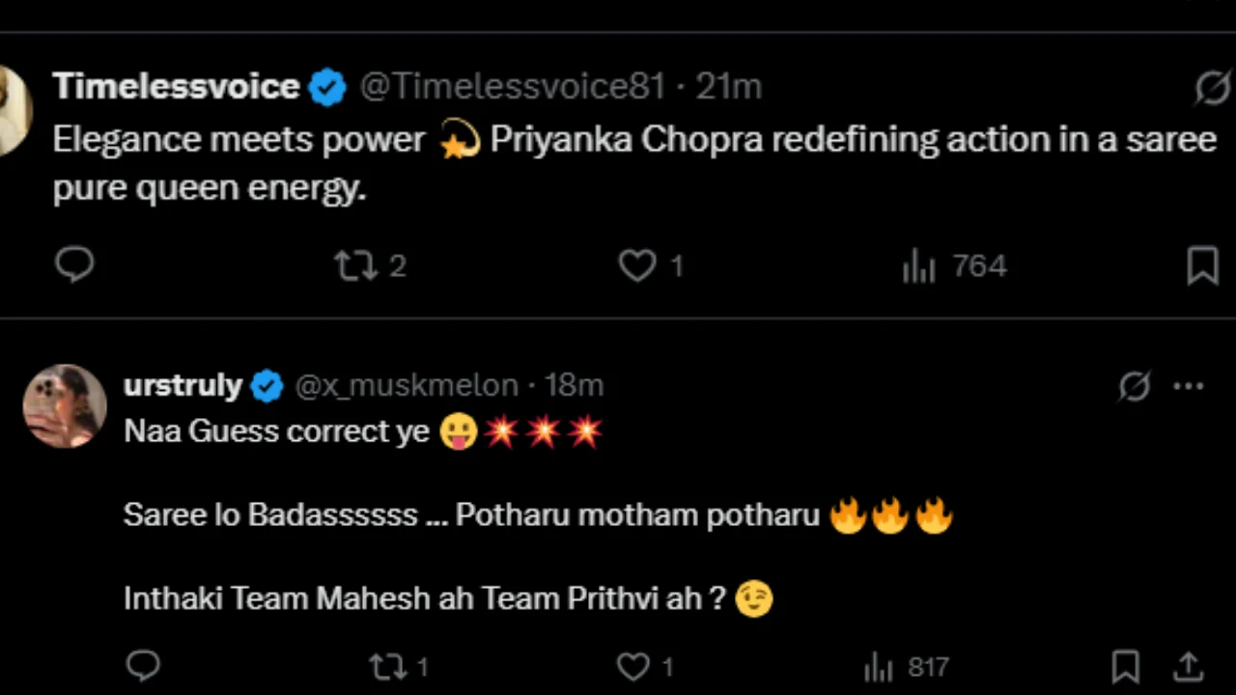Bookmark urstruly's reply
The width and height of the screenshot is (1236, 695).
click(x=1124, y=666)
